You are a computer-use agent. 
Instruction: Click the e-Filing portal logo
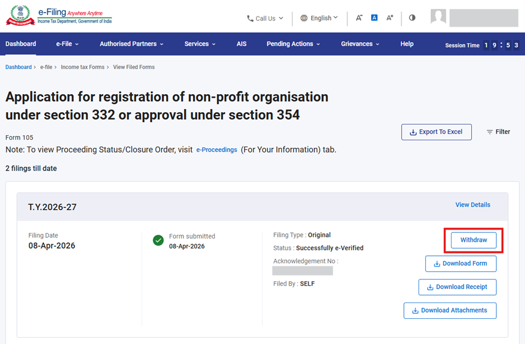[x=59, y=17]
